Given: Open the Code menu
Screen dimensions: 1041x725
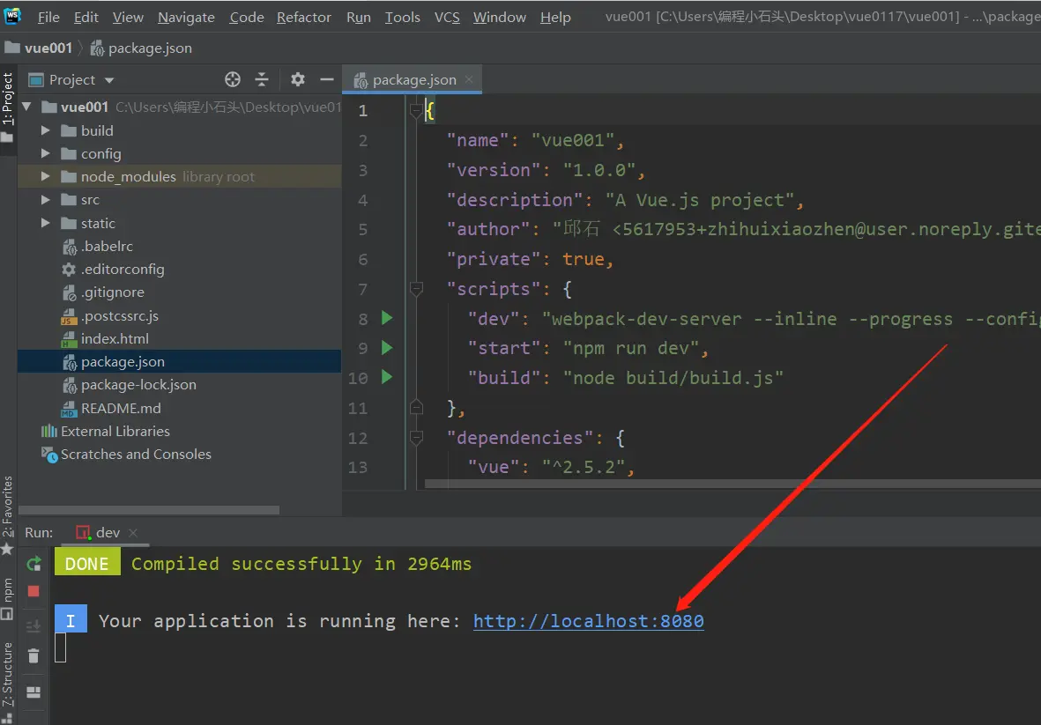Looking at the screenshot, I should (x=246, y=18).
